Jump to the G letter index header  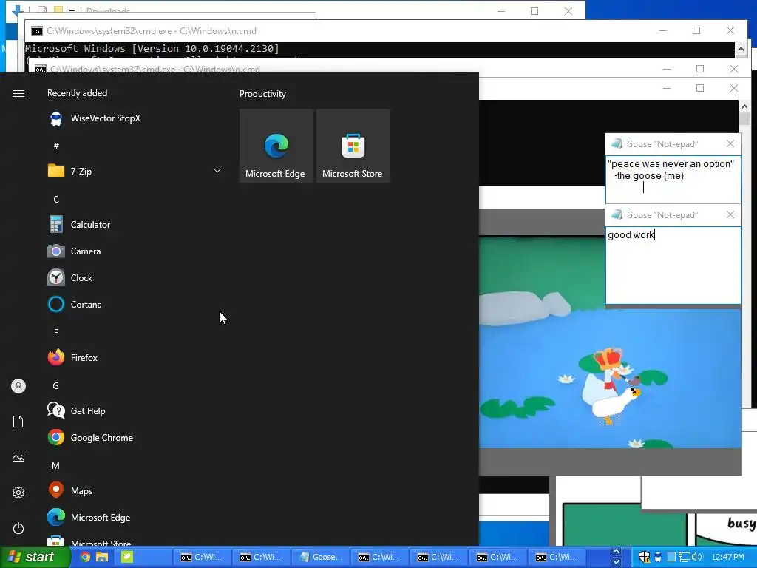coord(56,385)
